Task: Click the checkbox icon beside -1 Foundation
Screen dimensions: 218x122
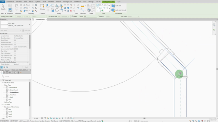Action: [x=7, y=87]
